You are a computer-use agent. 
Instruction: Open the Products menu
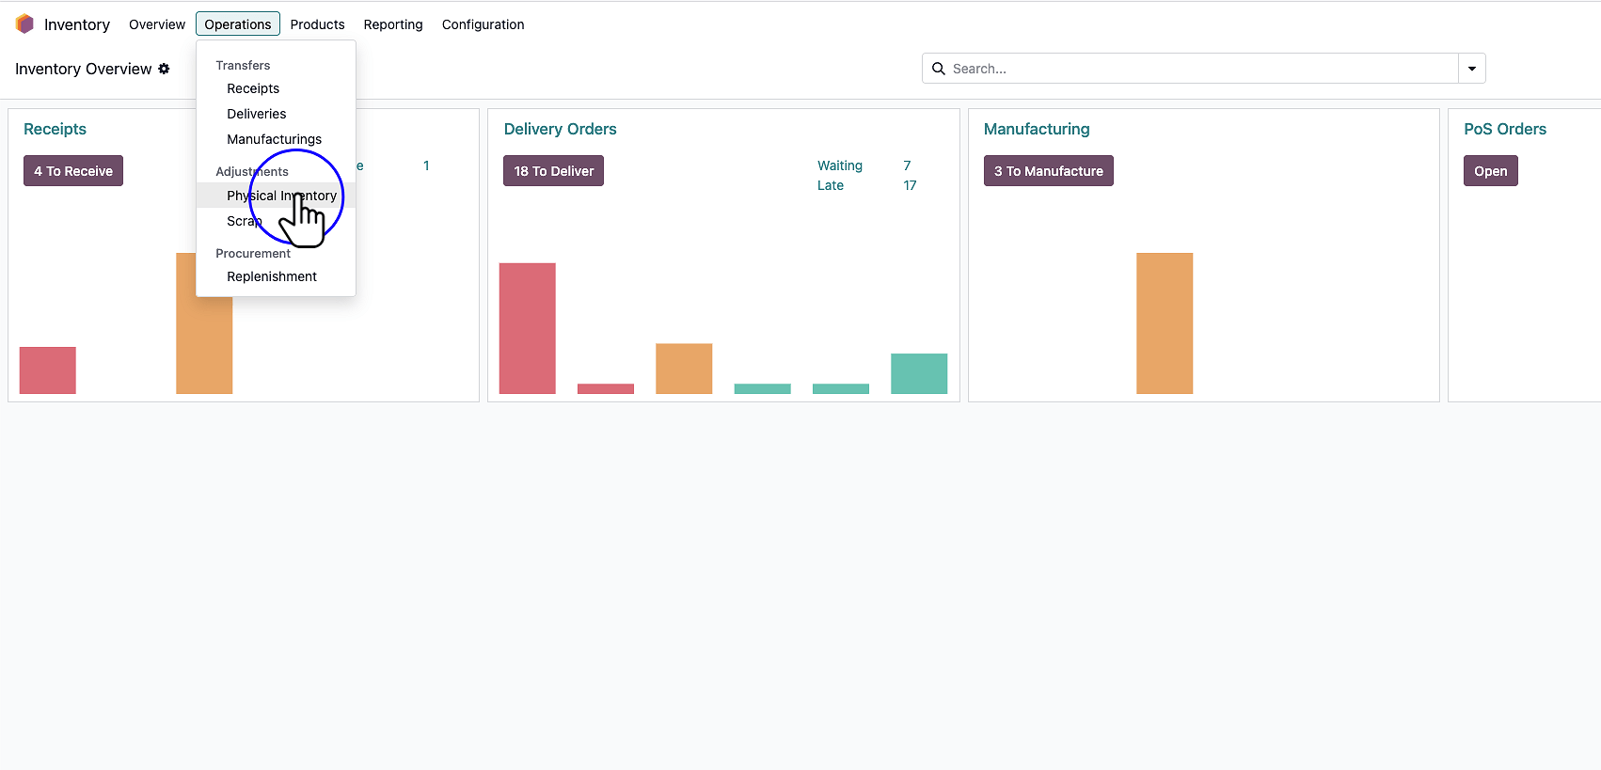(317, 24)
